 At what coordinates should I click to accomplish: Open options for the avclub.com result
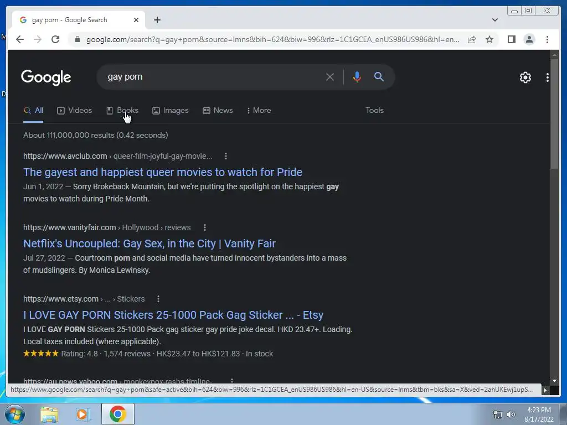[x=226, y=156]
